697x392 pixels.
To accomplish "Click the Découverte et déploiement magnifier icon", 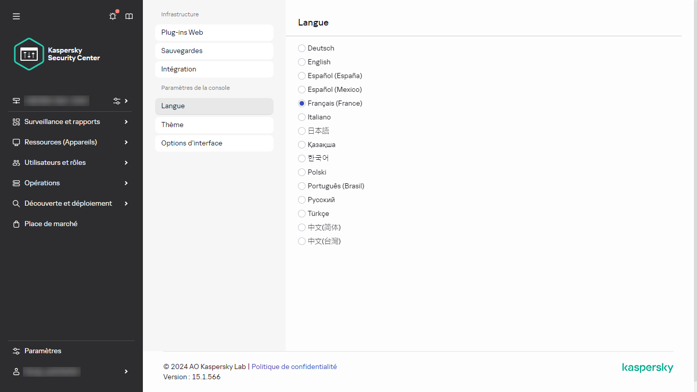I will tap(16, 204).
